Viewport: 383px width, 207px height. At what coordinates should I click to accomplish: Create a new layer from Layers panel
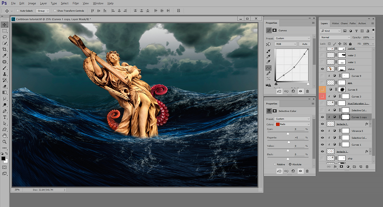point(360,167)
